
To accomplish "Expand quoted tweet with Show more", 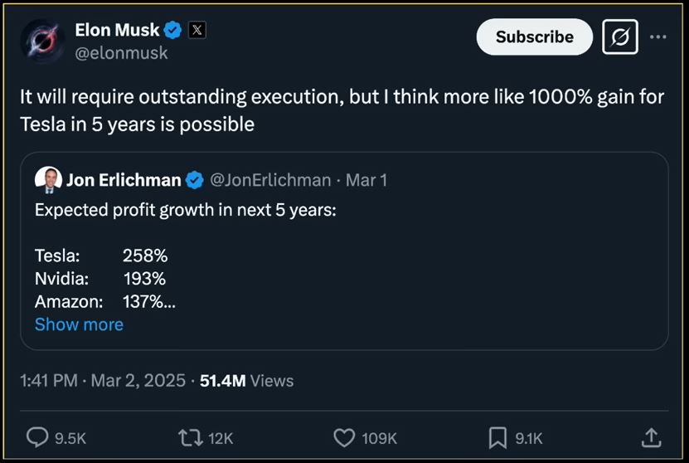I will pos(79,324).
